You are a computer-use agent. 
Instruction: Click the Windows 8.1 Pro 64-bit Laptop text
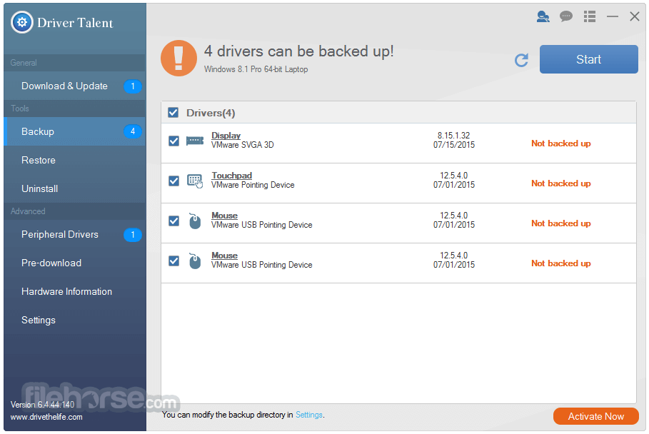[x=256, y=69]
